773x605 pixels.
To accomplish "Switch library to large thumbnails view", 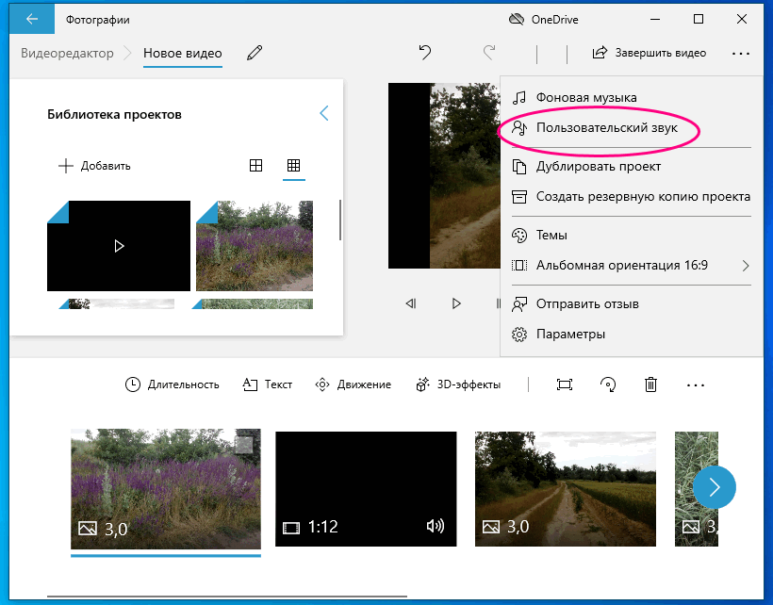I will 255,166.
